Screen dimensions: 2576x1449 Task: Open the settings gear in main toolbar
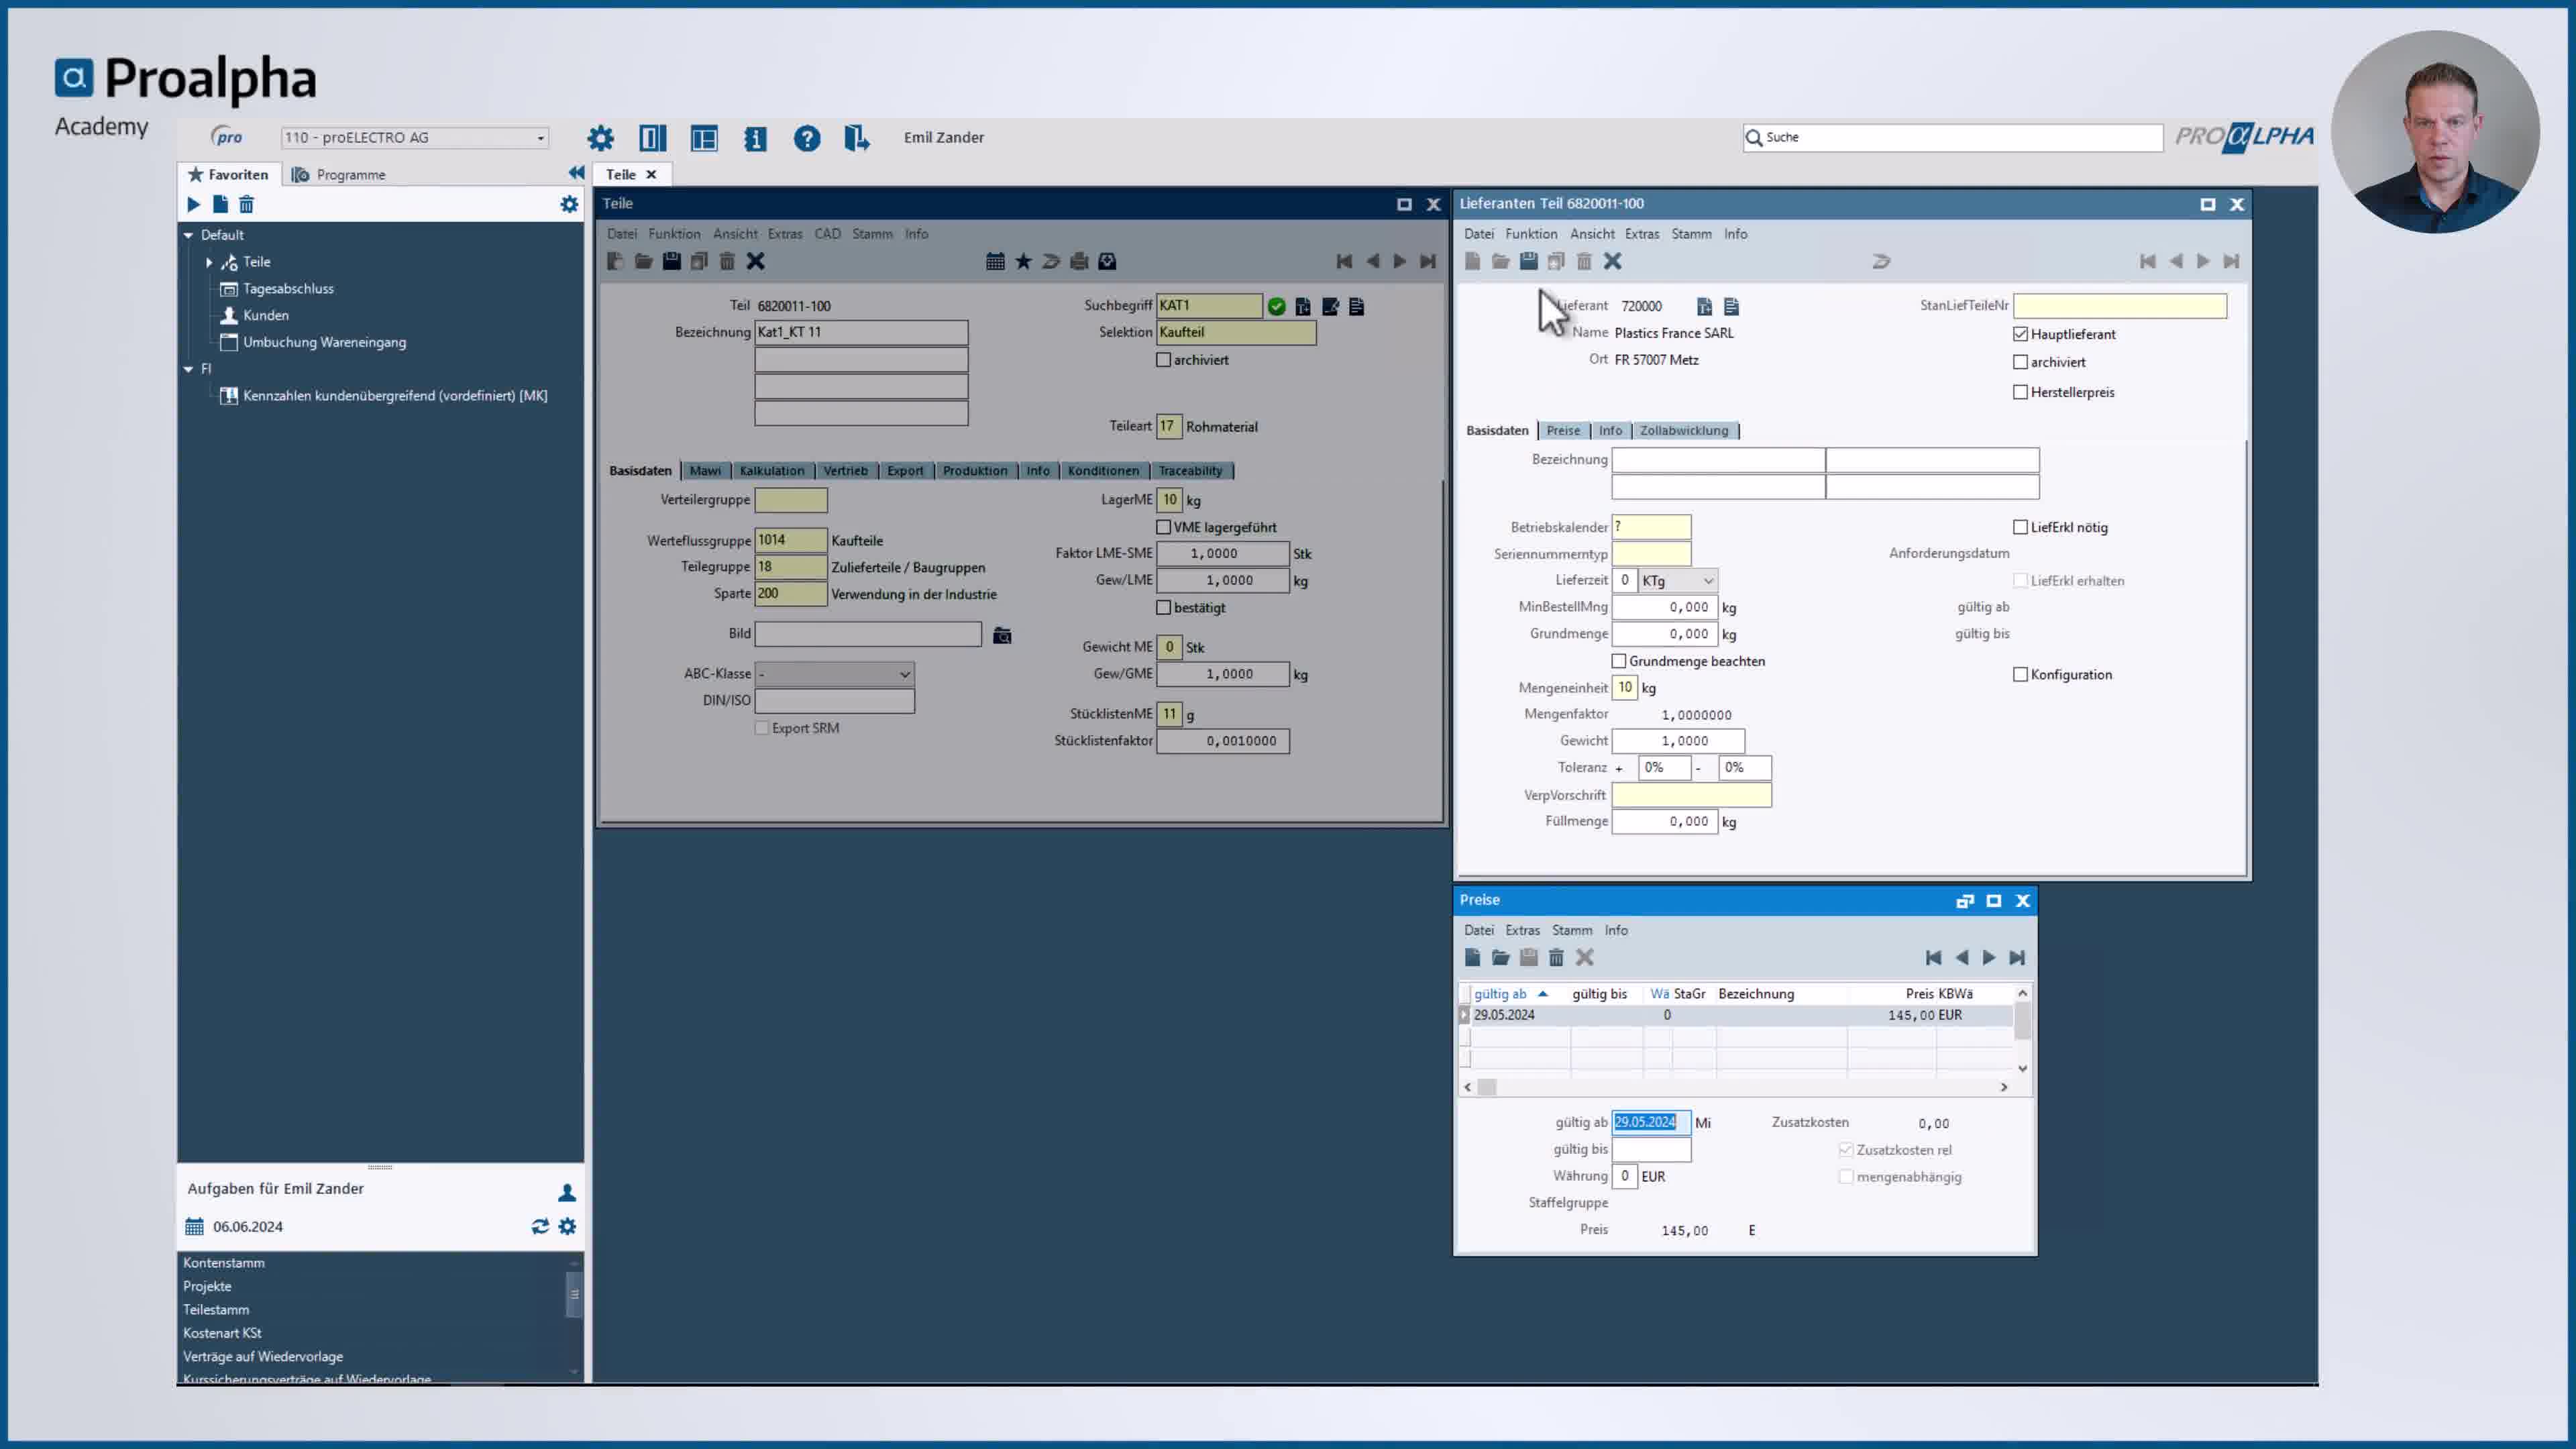click(x=600, y=138)
